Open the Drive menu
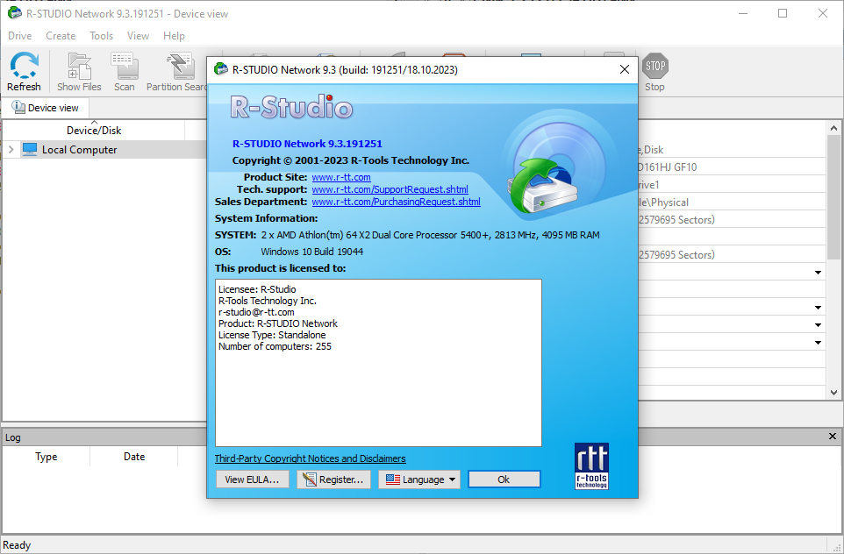 20,35
